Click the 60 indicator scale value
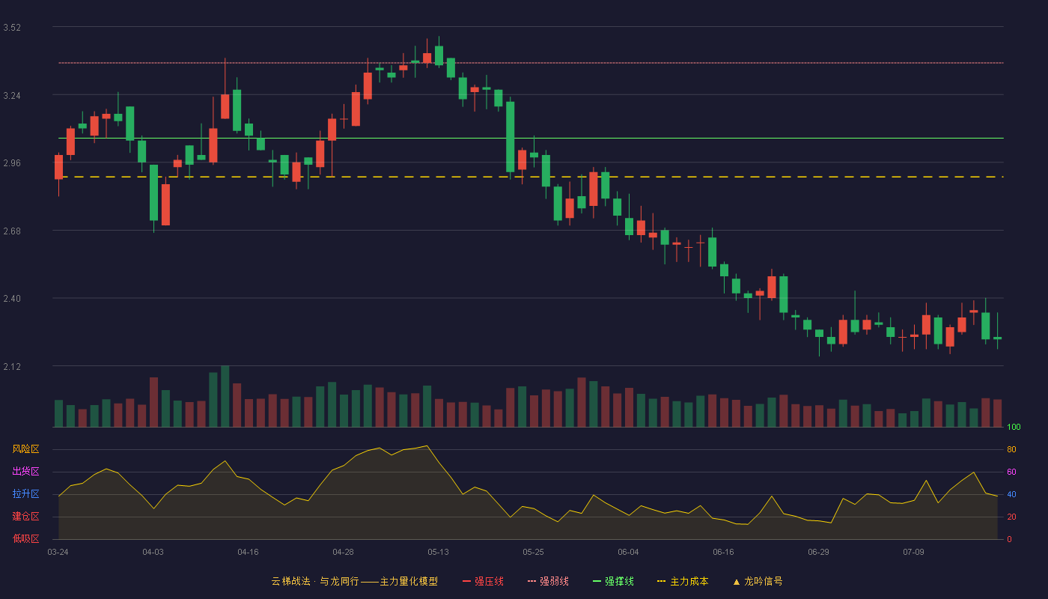Image resolution: width=1048 pixels, height=599 pixels. (x=1011, y=472)
